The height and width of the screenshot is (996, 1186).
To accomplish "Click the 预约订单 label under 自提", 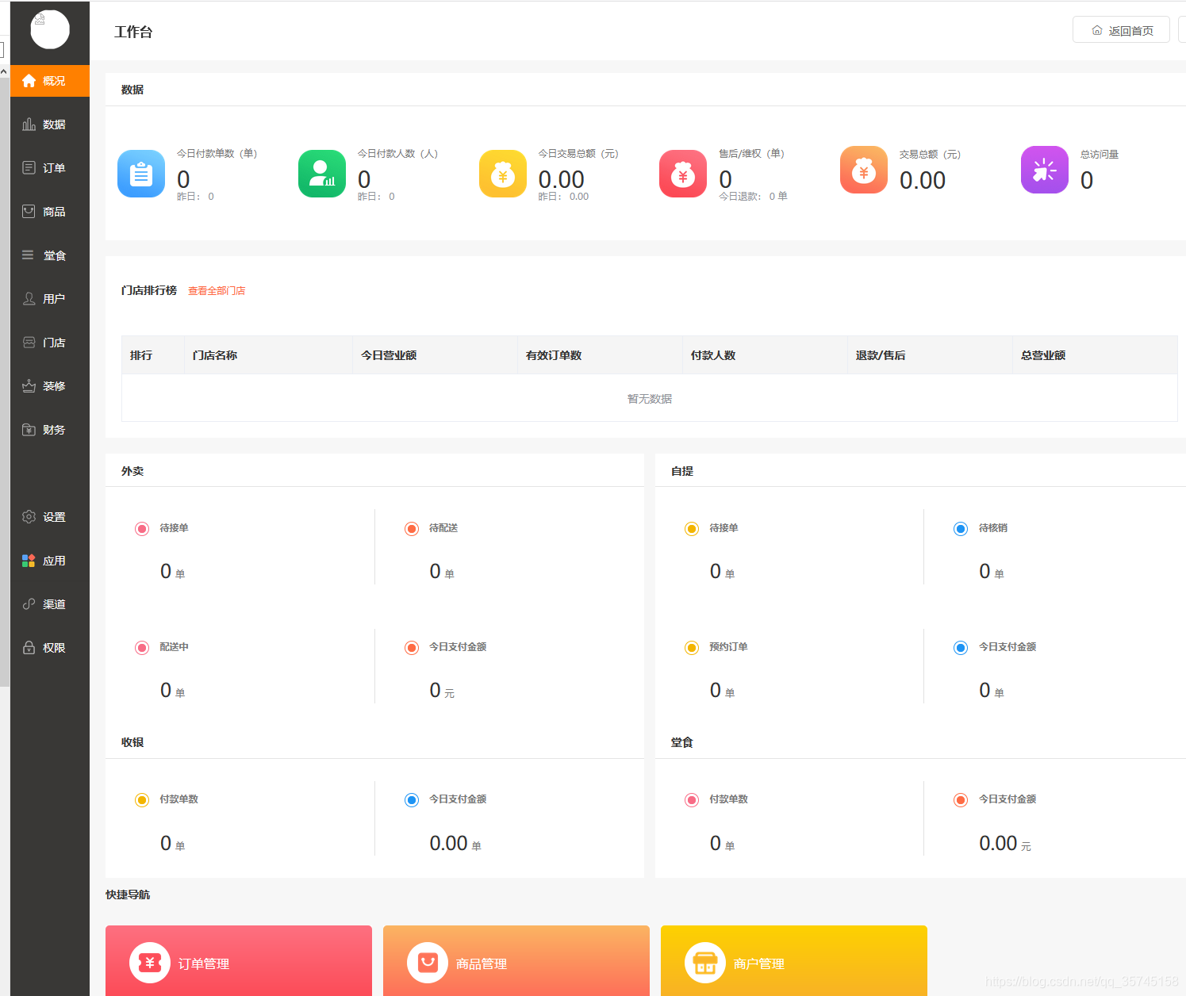I will tap(728, 647).
